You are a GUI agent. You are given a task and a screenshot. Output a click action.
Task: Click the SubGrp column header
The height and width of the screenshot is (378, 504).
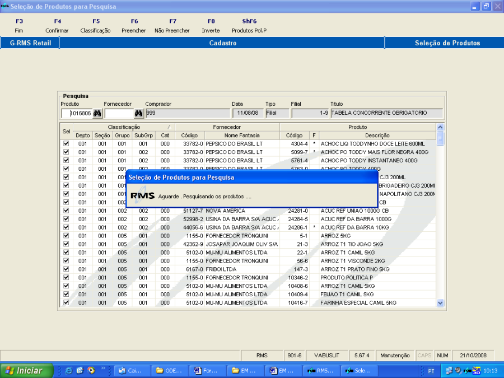(144, 136)
